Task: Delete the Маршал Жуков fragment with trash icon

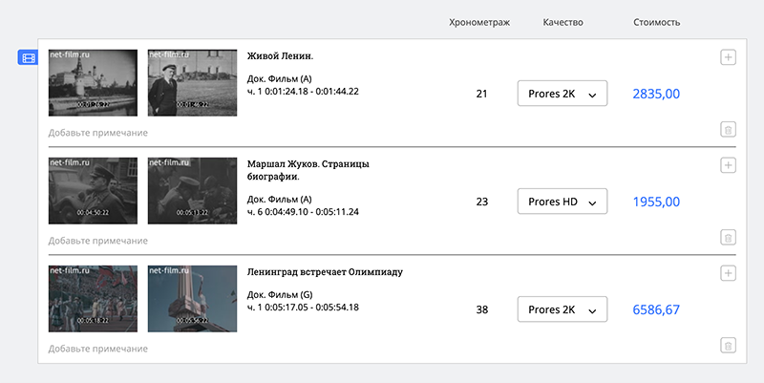Action: click(x=728, y=238)
